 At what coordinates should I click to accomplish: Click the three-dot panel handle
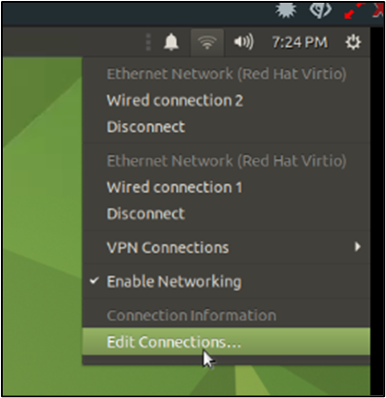(148, 42)
